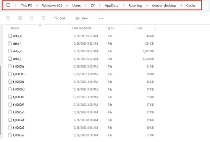The height and width of the screenshot is (142, 210).
Task: Click file icon next to data_0
Action: click(10, 36)
